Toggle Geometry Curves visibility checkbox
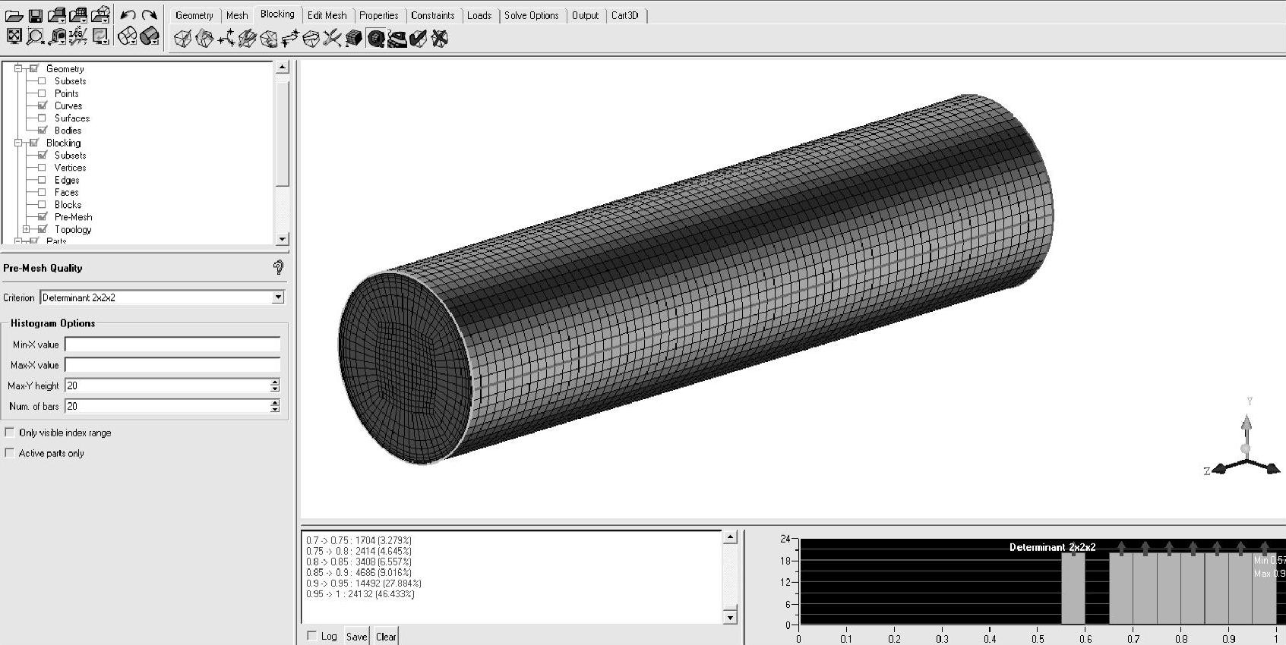 point(43,105)
